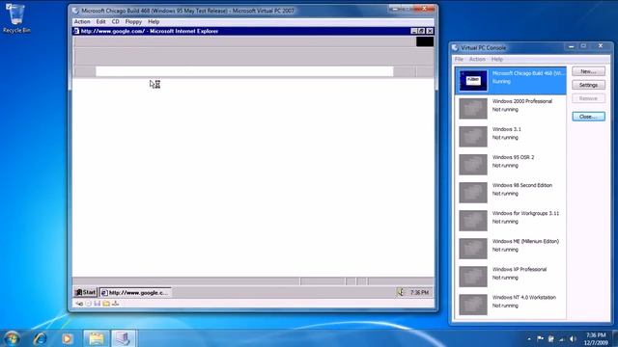
Task: Click Virtual PC network adapter status icon
Action: coord(115,304)
